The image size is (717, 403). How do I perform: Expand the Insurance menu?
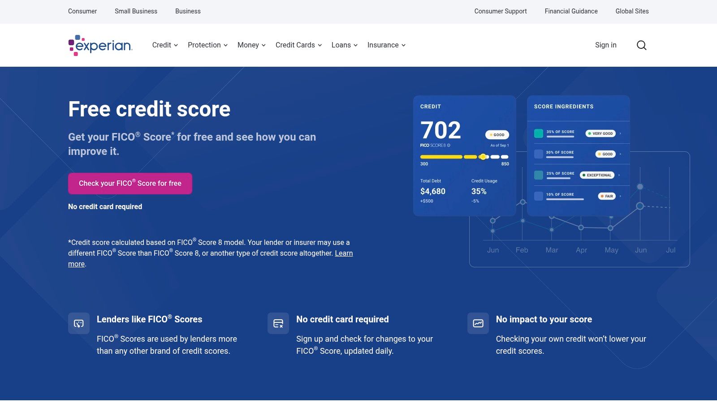(386, 45)
